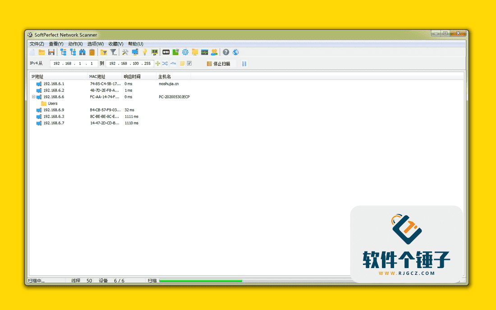The image size is (496, 310).
Task: Select the WMI query icon
Action: click(165, 52)
